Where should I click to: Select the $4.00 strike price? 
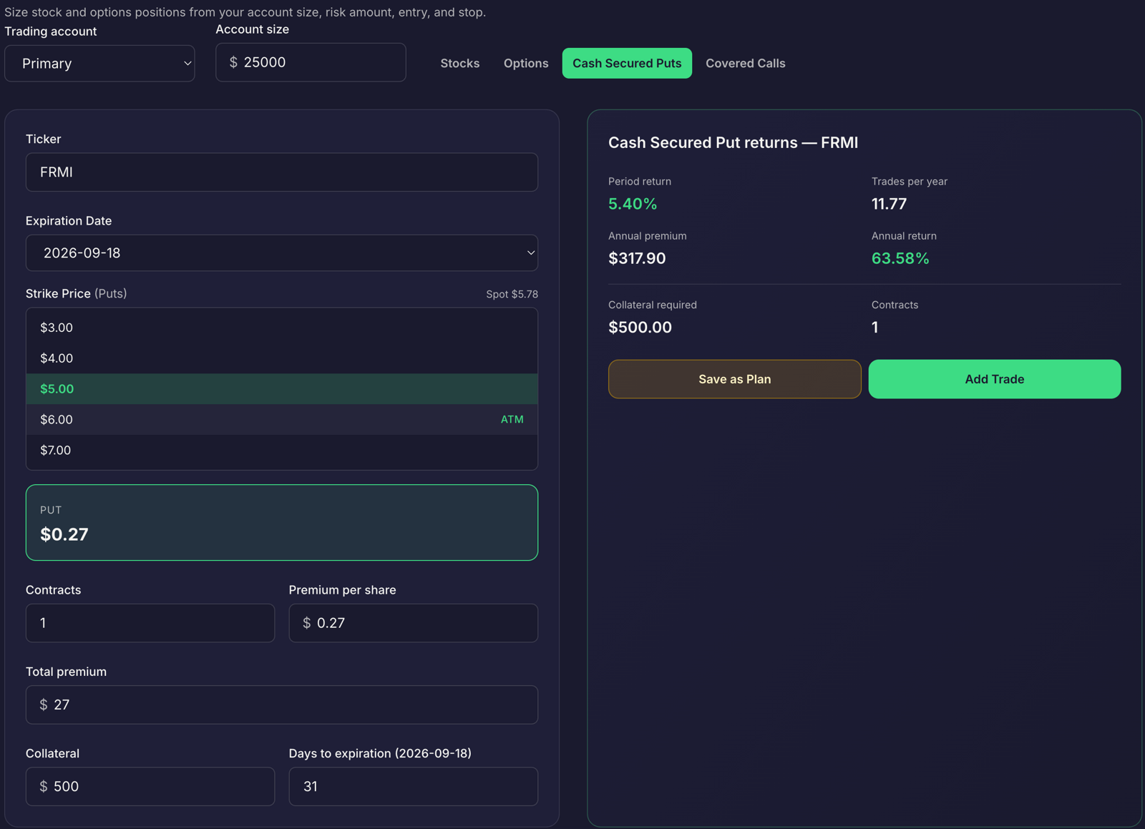click(x=282, y=358)
